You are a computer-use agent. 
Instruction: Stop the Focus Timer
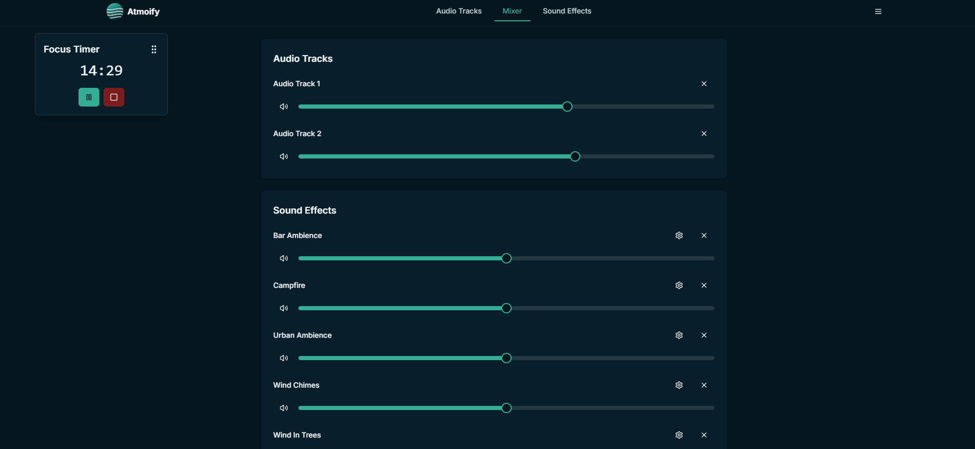tap(114, 97)
